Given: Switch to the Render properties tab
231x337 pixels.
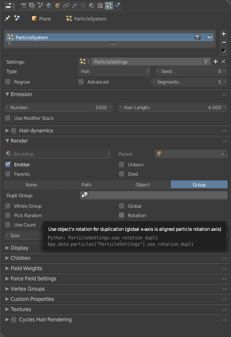Looking at the screenshot, I should coord(23,6).
